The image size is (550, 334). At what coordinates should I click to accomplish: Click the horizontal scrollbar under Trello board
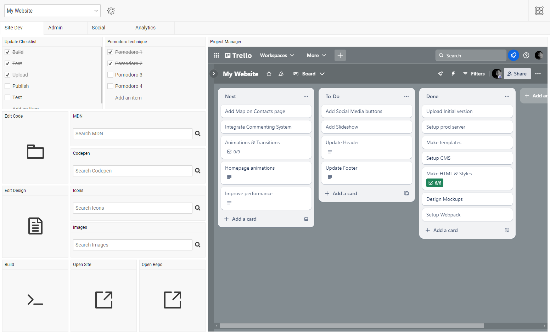click(351, 325)
